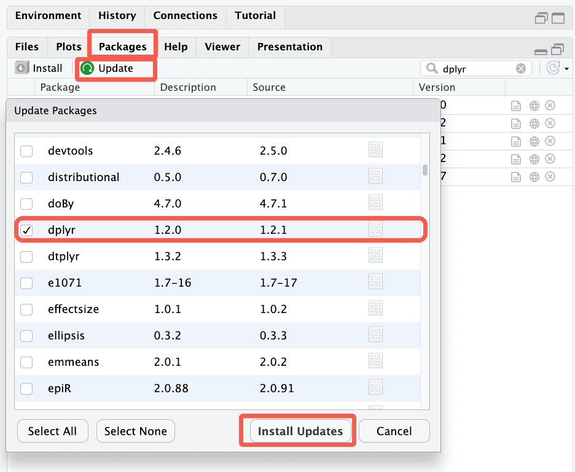Image resolution: width=575 pixels, height=472 pixels.
Task: Check the devtools update checkbox
Action: (x=26, y=151)
